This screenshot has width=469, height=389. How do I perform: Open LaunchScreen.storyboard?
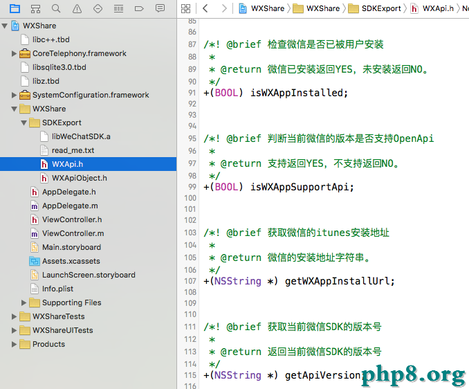tap(89, 275)
